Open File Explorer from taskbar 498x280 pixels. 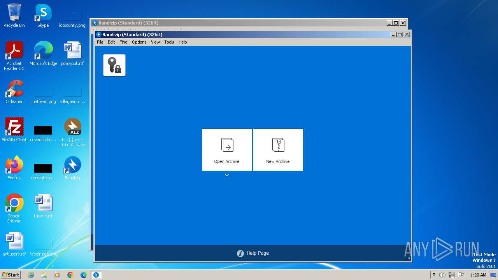click(x=44, y=275)
